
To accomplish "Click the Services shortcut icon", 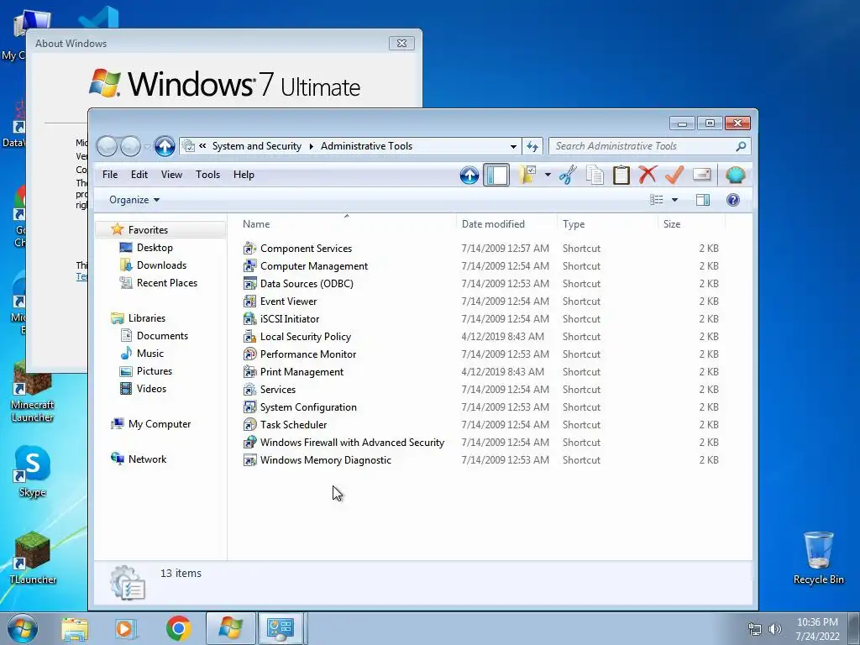I will (249, 390).
